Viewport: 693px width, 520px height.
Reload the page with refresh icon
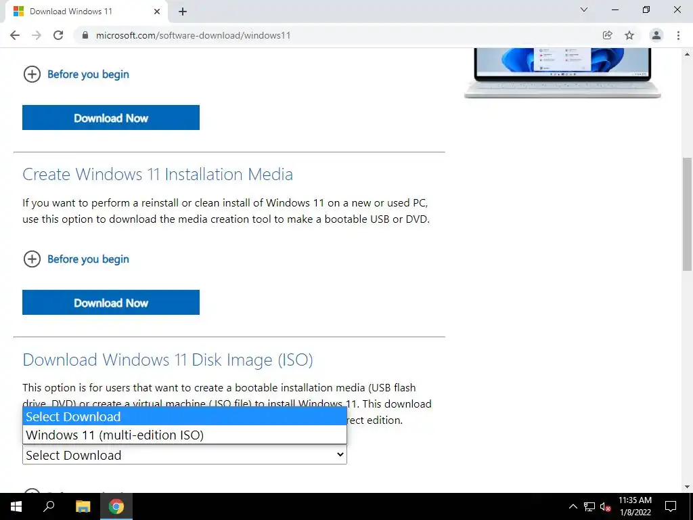pyautogui.click(x=58, y=35)
